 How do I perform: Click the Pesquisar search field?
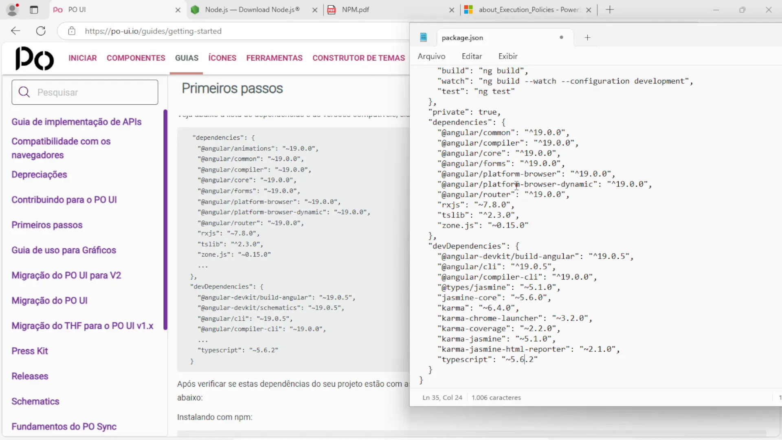[85, 92]
